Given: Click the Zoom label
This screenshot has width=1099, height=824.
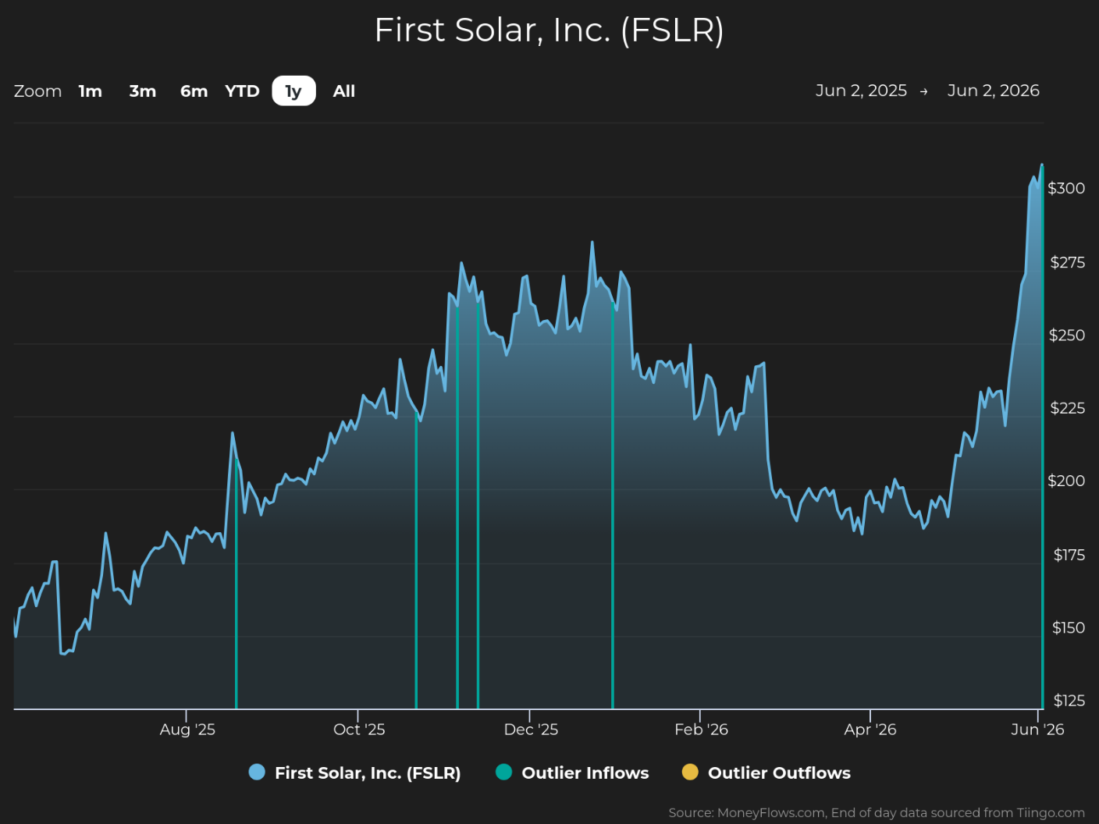Looking at the screenshot, I should click(37, 91).
